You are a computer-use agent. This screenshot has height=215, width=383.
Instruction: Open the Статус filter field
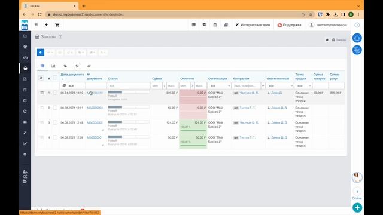click(x=129, y=86)
